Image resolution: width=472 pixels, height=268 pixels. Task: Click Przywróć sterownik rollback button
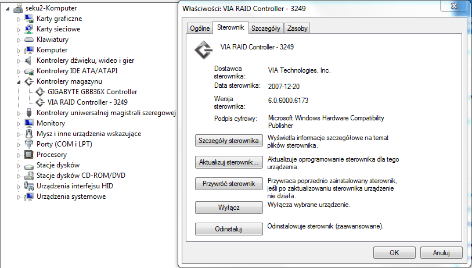(x=229, y=184)
